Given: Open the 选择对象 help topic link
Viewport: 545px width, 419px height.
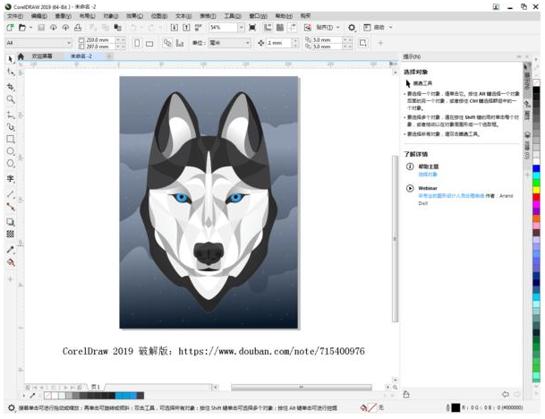Looking at the screenshot, I should point(428,175).
